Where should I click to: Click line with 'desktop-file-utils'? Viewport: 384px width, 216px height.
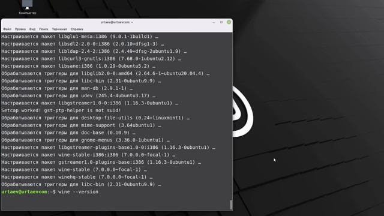(95, 118)
